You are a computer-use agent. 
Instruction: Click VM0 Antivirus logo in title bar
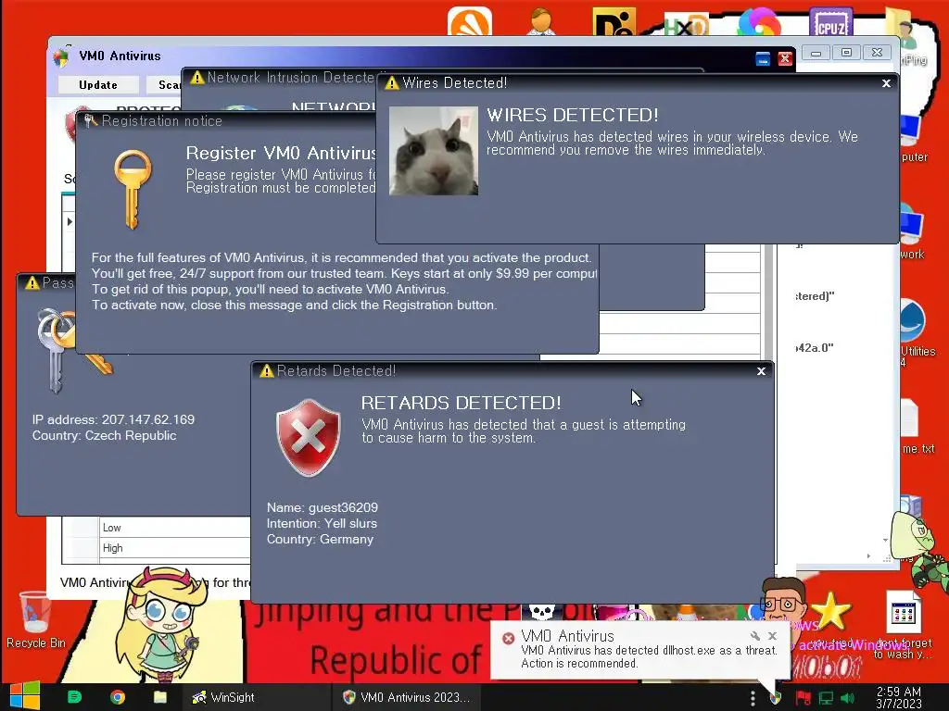coord(61,56)
